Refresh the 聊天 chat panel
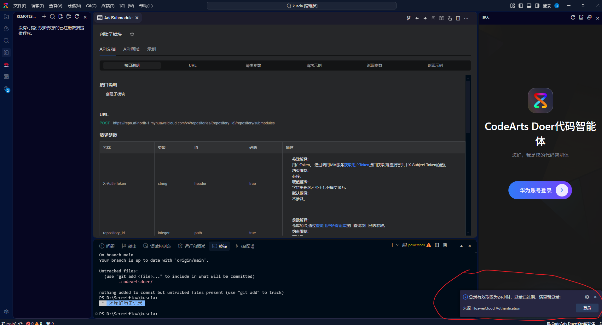Viewport: 602px width, 325px height. (x=573, y=17)
